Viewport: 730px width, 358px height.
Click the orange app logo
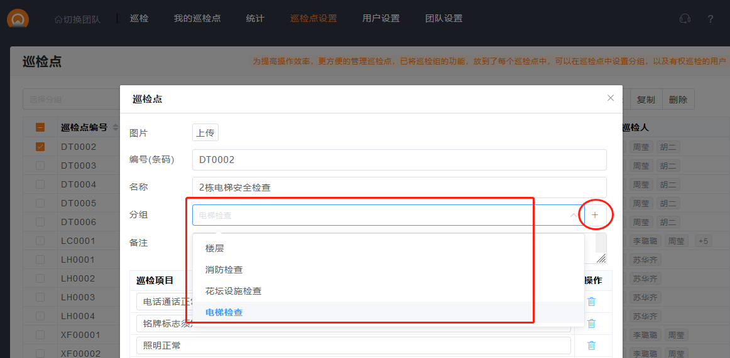(x=18, y=19)
